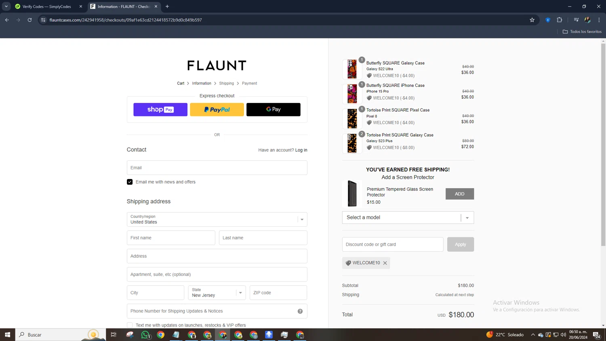Open the Select a model dropdown
This screenshot has width=606, height=341.
[x=408, y=217]
